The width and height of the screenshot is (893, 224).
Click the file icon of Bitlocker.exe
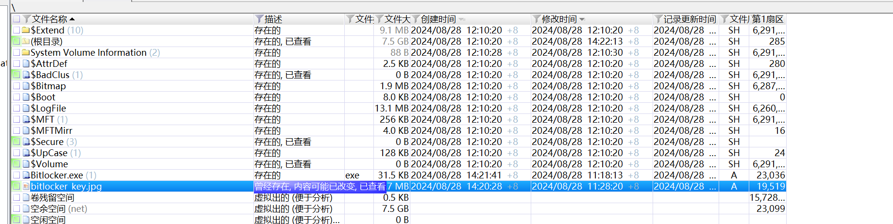click(x=26, y=175)
